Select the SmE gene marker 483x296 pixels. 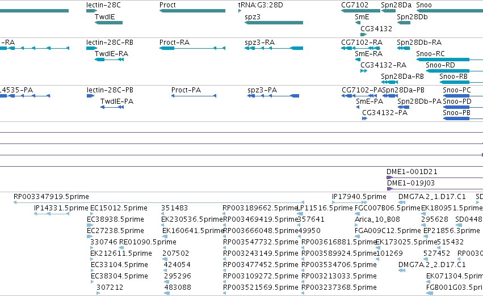pyautogui.click(x=358, y=23)
